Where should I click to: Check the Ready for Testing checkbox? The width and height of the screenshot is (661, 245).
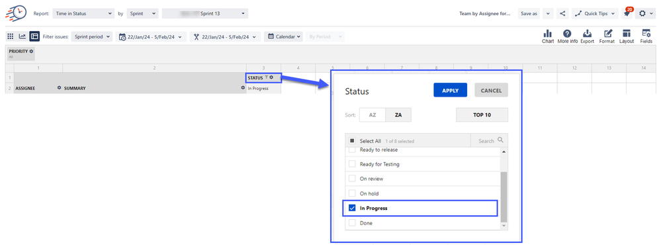[x=352, y=164]
